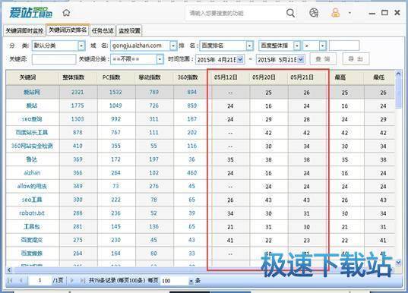
Task: Click the 查询 query button
Action: click(x=323, y=59)
